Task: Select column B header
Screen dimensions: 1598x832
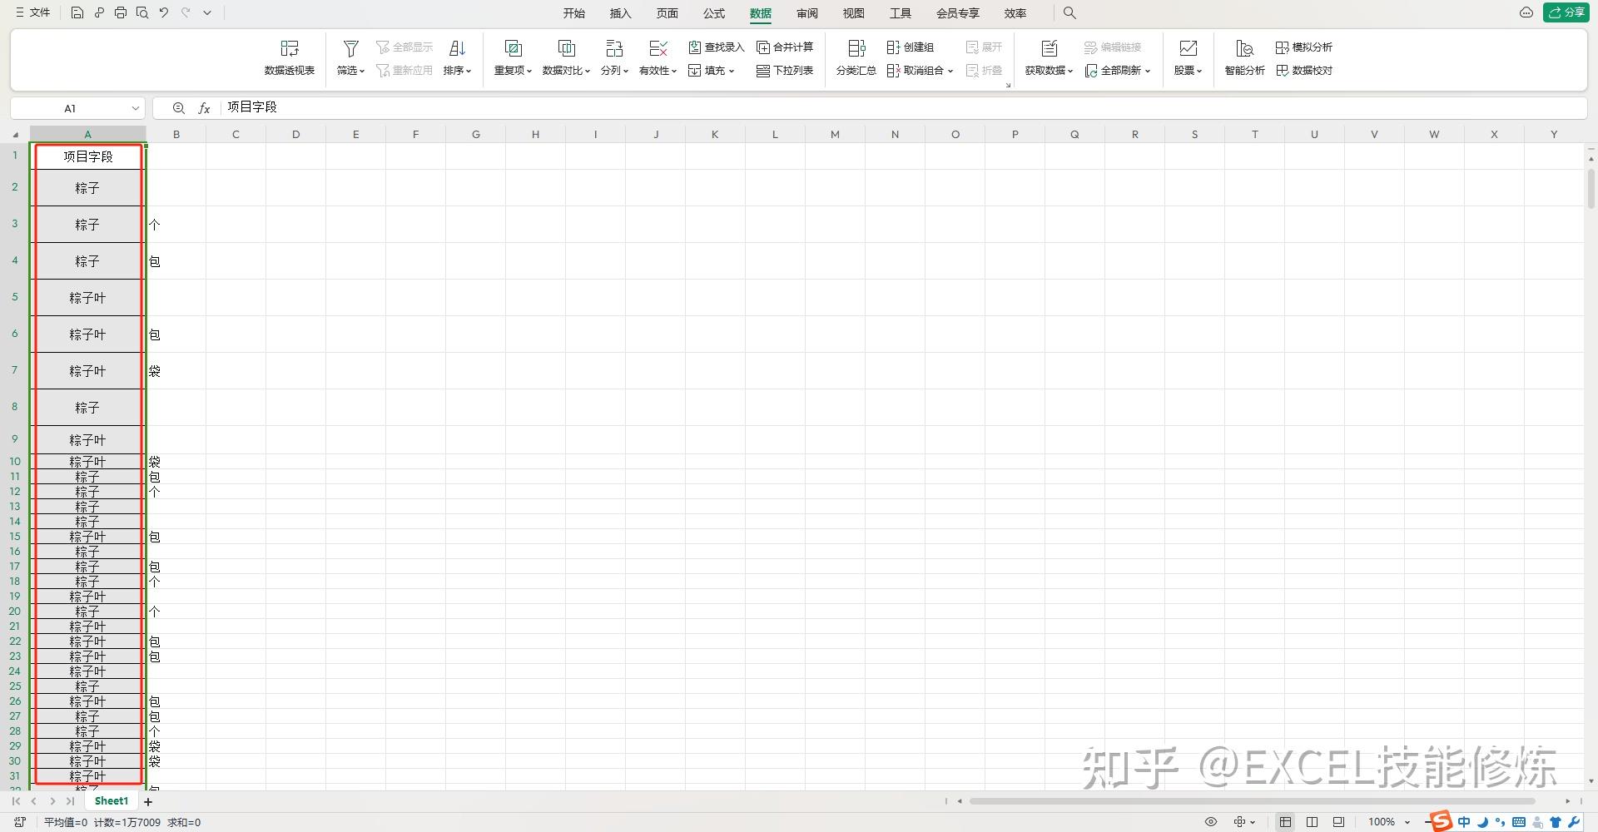Action: (x=176, y=134)
